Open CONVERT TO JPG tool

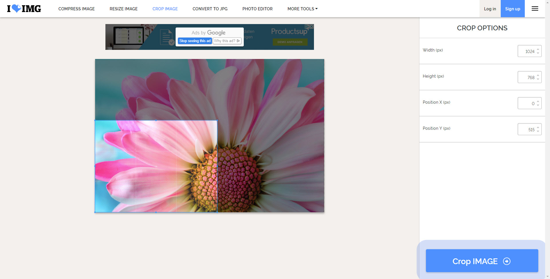(x=210, y=9)
